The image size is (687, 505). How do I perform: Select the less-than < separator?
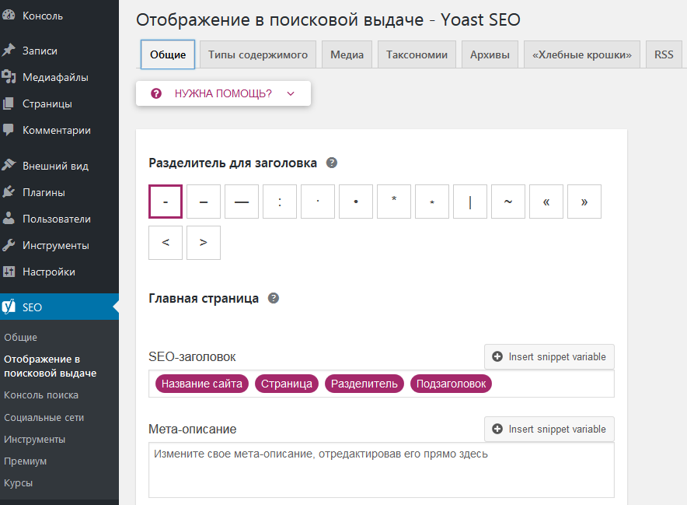pos(166,243)
